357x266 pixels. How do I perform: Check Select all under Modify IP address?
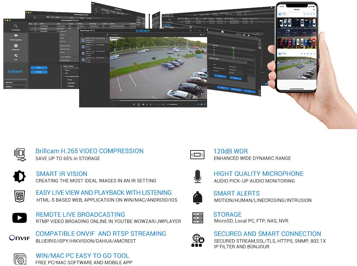(64, 70)
